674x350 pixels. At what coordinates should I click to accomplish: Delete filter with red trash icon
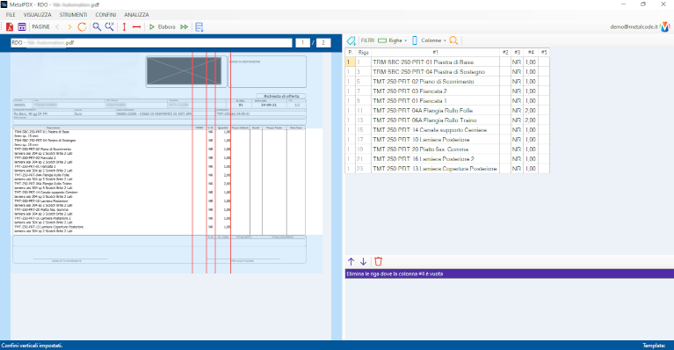pyautogui.click(x=378, y=261)
